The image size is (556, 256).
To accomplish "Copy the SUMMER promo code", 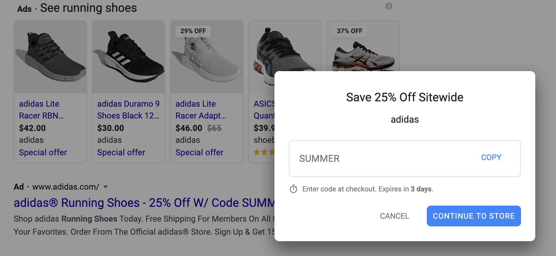I will 491,157.
